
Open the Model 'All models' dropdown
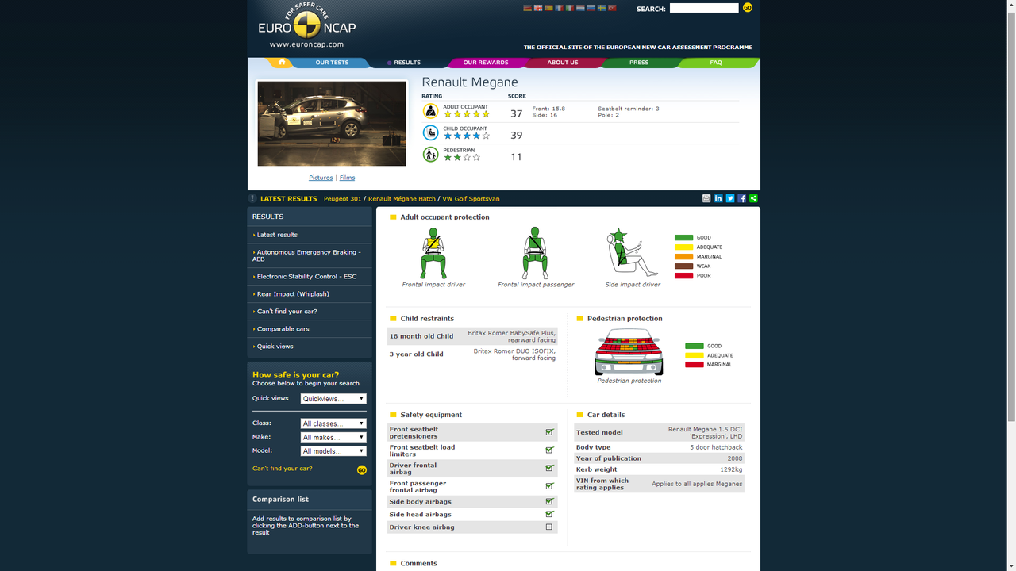click(x=333, y=450)
